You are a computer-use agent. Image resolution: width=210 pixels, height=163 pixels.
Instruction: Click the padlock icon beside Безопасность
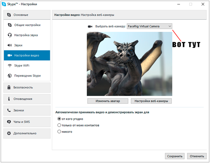click(9, 87)
